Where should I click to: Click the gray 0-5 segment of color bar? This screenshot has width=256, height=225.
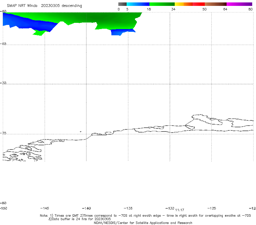pyautogui.click(x=122, y=4)
